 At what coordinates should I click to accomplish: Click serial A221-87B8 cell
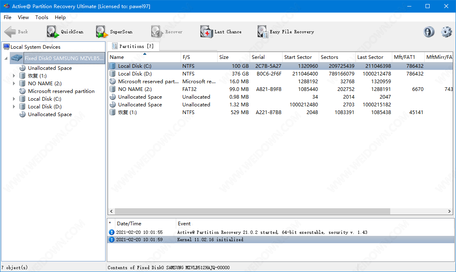tap(268, 112)
